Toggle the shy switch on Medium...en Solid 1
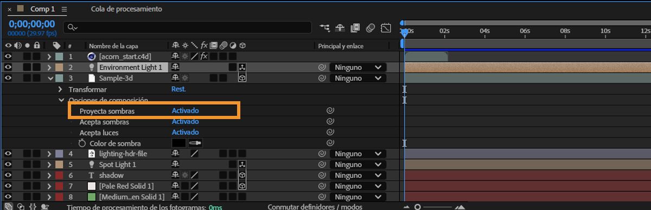The width and height of the screenshot is (651, 210). pos(175,197)
